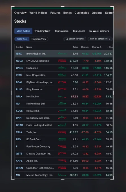The width and height of the screenshot is (126, 192).
Task: Open the TSLA symbol link
Action: (x=19, y=132)
